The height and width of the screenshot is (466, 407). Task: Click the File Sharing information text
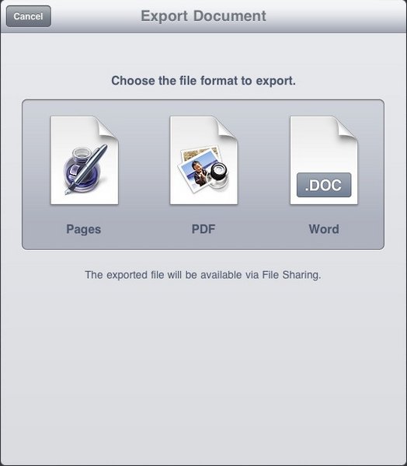203,275
